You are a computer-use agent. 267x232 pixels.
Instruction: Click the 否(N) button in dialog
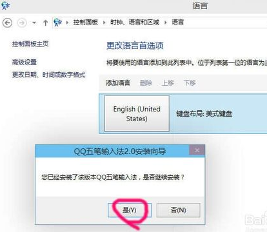pos(178,210)
